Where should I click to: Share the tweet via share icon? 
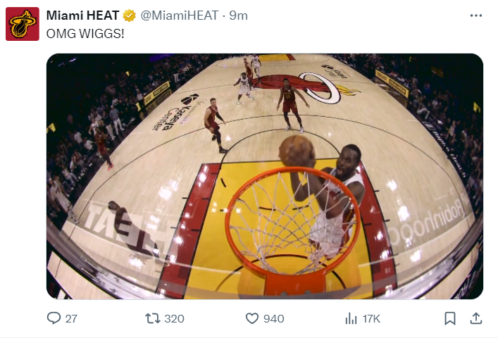click(x=475, y=318)
